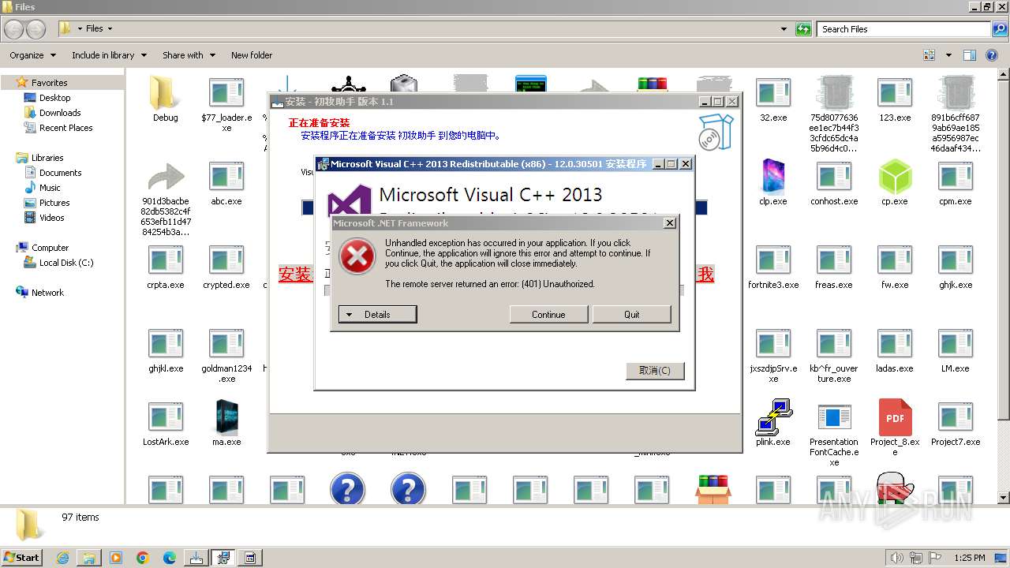Select Computer in the navigation pane
Image resolution: width=1010 pixels, height=568 pixels.
point(50,248)
